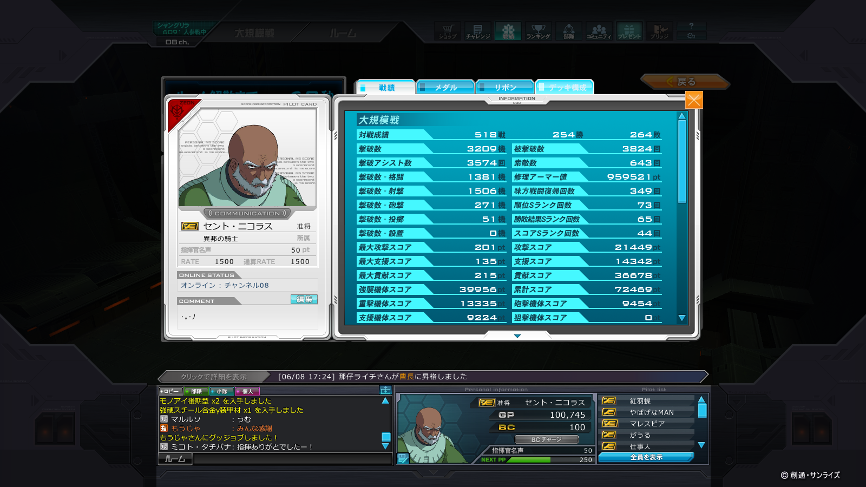The image size is (866, 487).
Task: Switch to the メダル tab
Action: [x=445, y=87]
